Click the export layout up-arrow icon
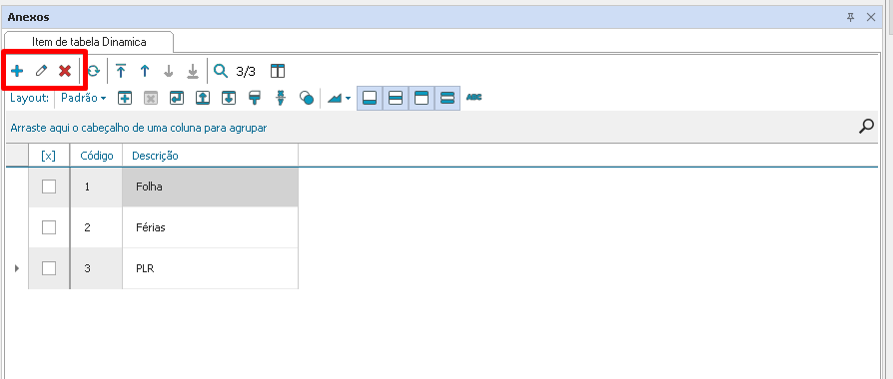The width and height of the screenshot is (893, 379). (x=203, y=98)
